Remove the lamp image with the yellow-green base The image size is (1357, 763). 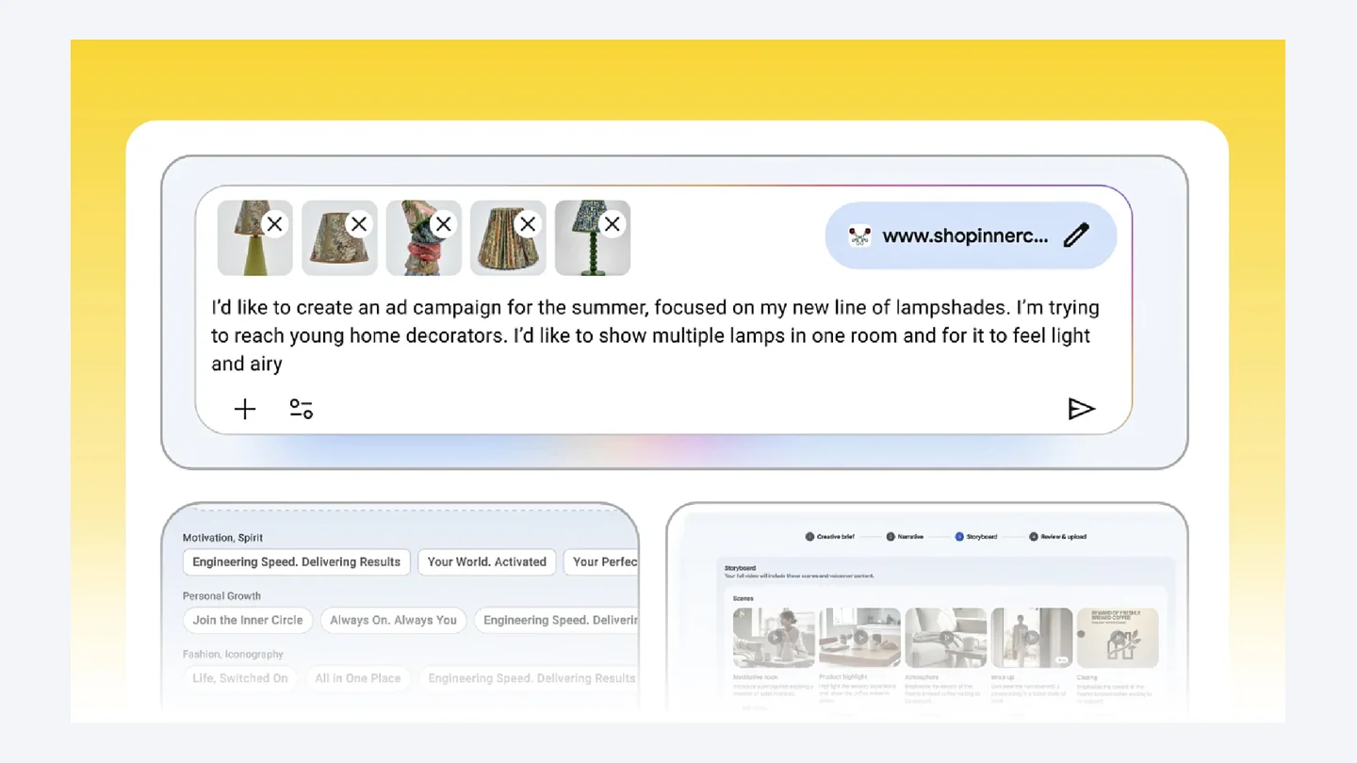point(274,224)
